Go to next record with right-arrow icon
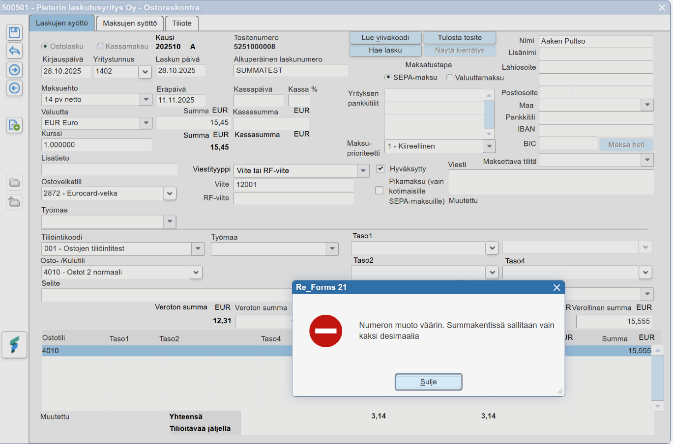This screenshot has height=444, width=673. pos(15,70)
